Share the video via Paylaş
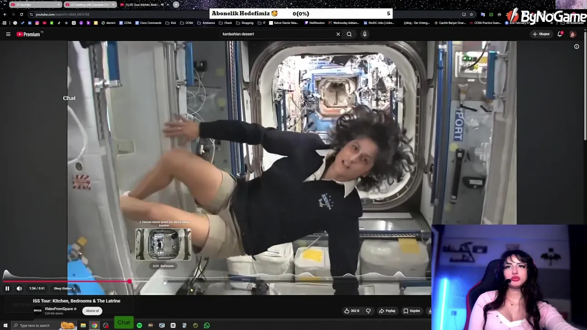The height and width of the screenshot is (330, 587). pyautogui.click(x=387, y=311)
